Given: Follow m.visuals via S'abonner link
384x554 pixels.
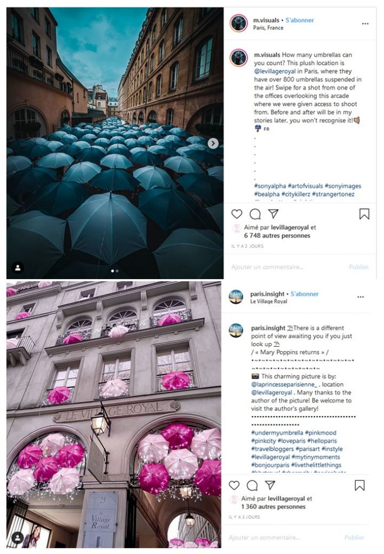Looking at the screenshot, I should pyautogui.click(x=300, y=20).
